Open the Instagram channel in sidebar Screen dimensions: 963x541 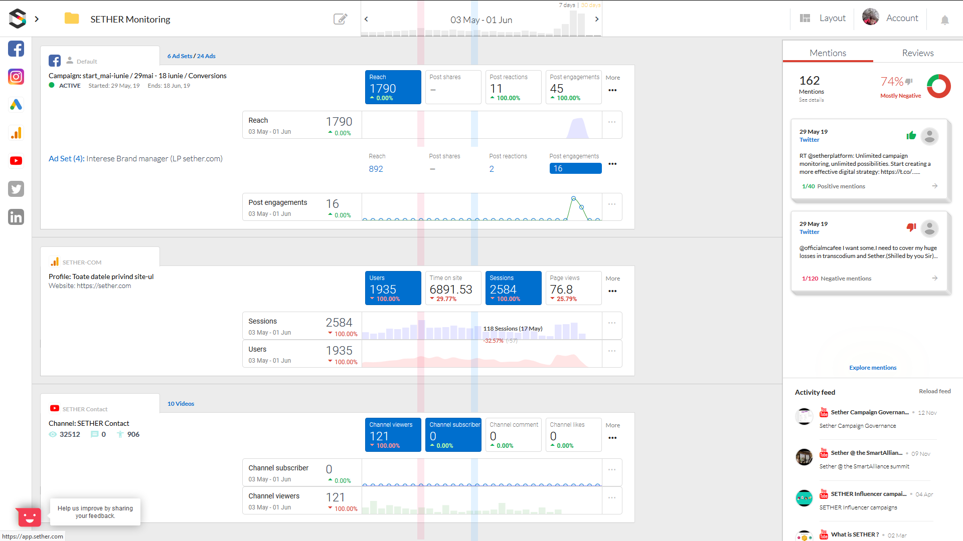(16, 77)
